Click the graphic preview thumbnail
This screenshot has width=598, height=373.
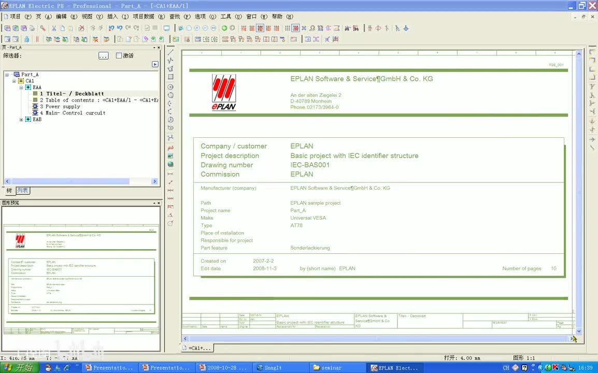click(81, 278)
